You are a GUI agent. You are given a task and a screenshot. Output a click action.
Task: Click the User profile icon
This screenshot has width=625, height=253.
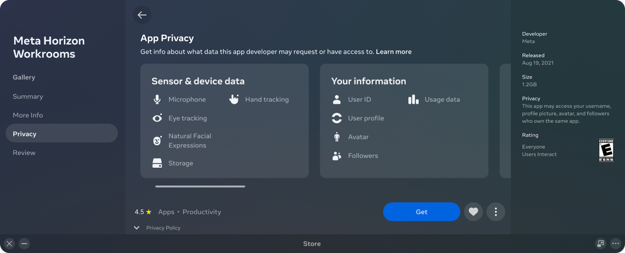click(x=337, y=118)
